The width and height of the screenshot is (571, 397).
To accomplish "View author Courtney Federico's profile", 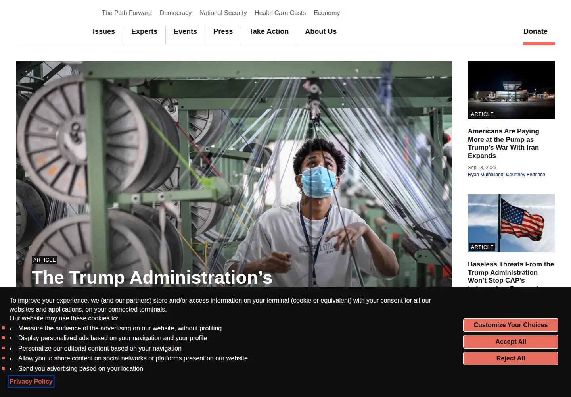I will tap(525, 175).
